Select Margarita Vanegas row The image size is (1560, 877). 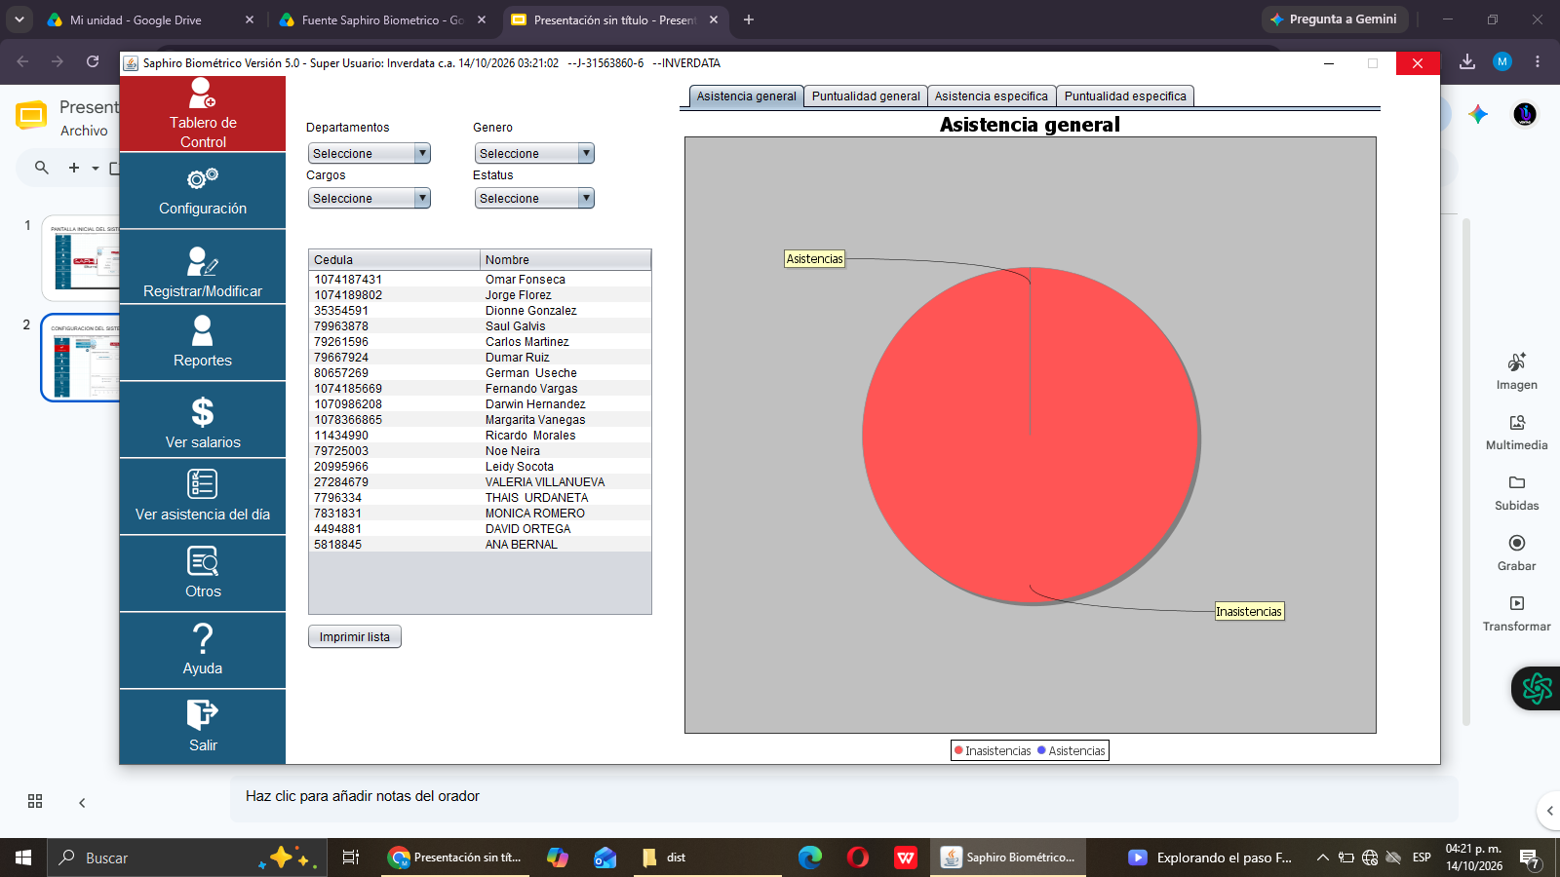480,420
